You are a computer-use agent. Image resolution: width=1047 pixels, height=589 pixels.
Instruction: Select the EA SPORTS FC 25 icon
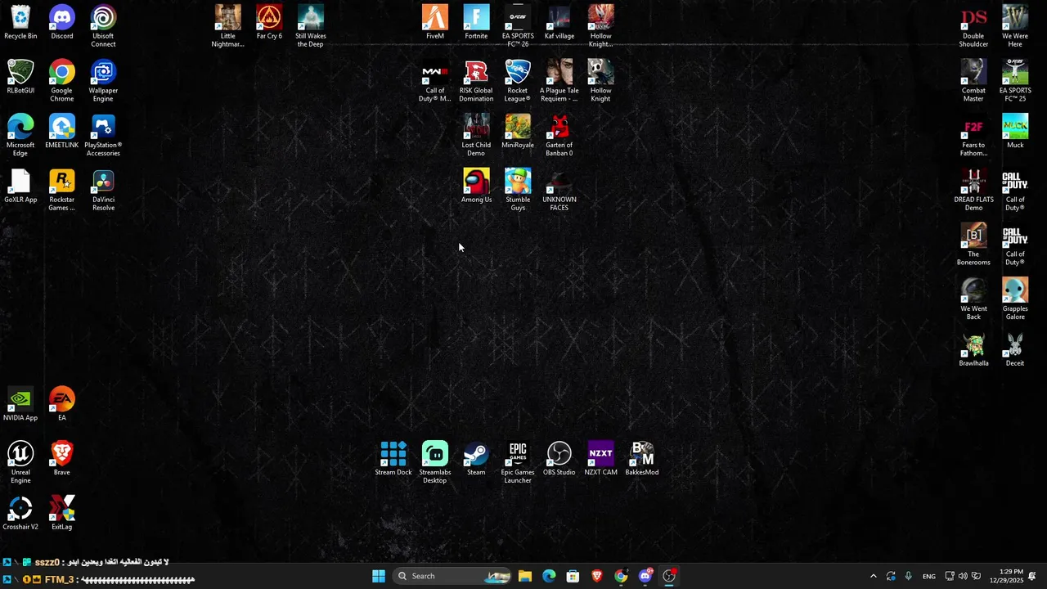(1015, 81)
